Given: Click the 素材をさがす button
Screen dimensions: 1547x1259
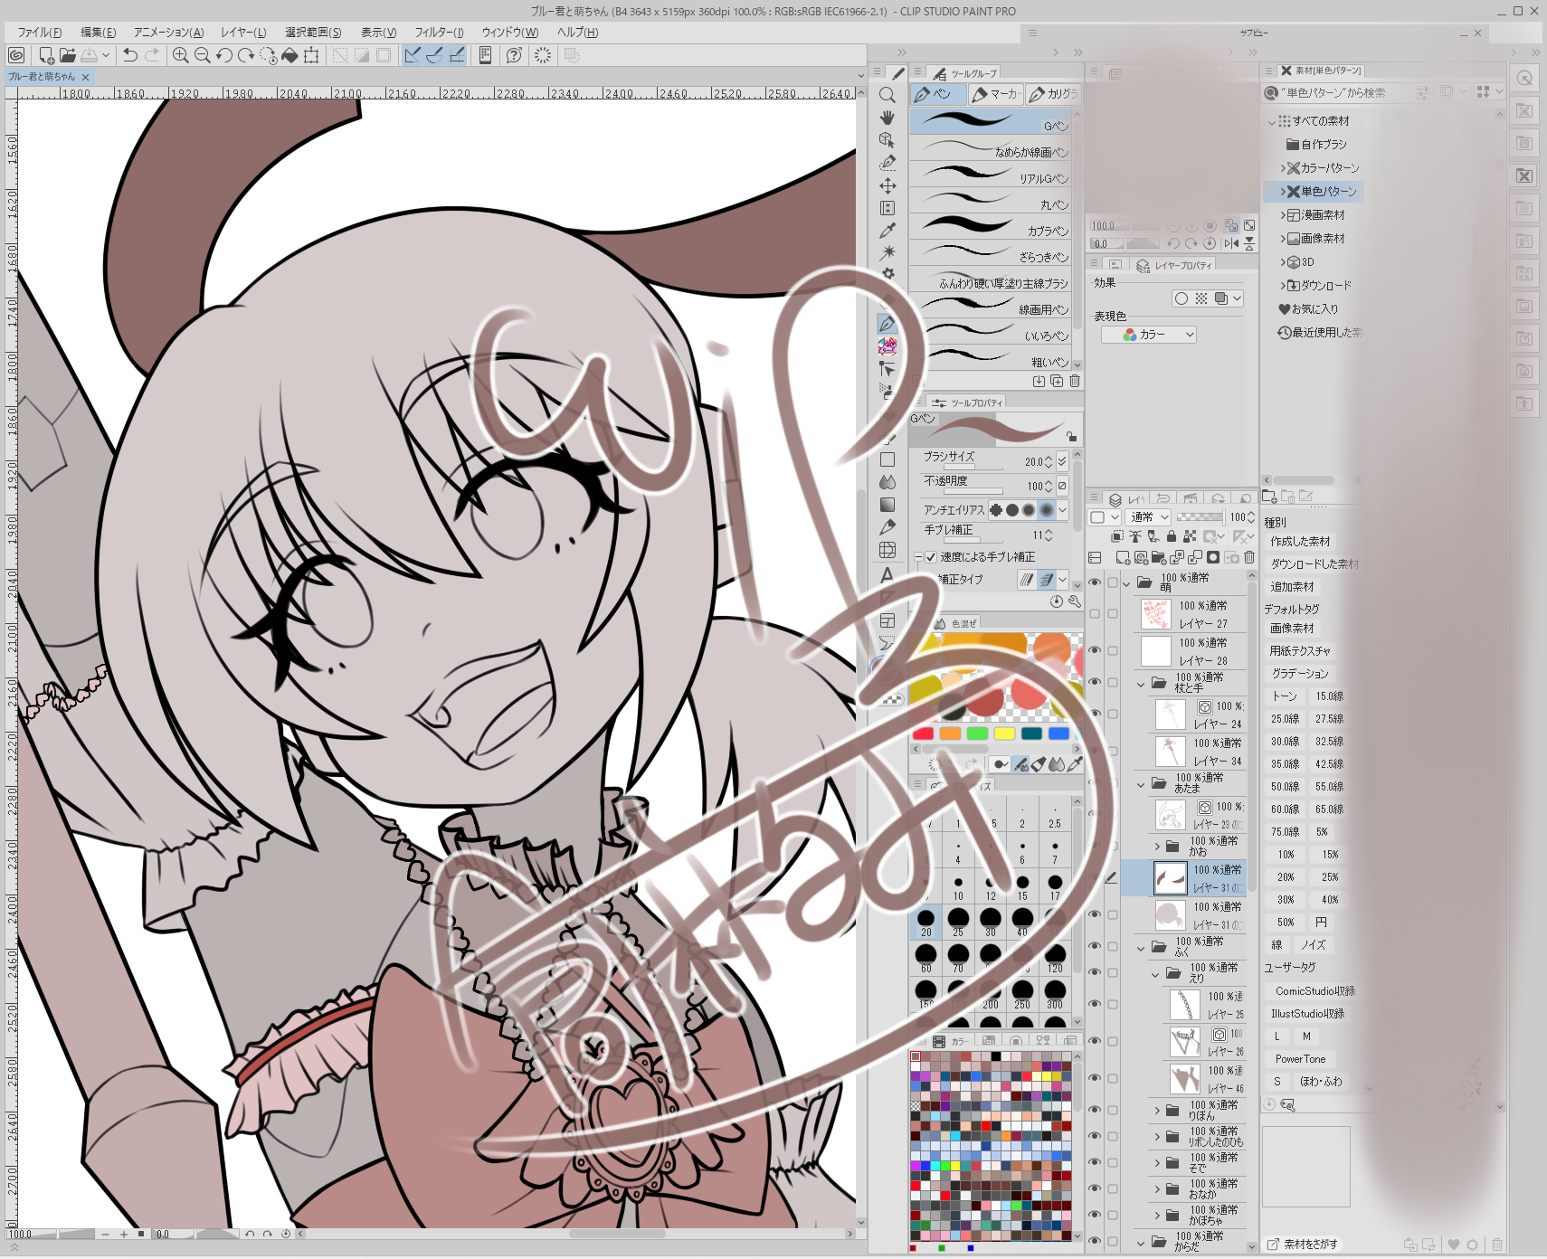Looking at the screenshot, I should click(1302, 1245).
